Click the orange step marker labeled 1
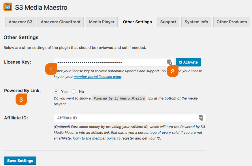Viewport: 252px width, 166px height. coord(51,69)
